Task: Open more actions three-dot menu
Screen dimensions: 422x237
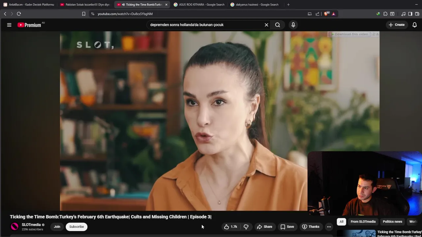Action: (x=329, y=226)
